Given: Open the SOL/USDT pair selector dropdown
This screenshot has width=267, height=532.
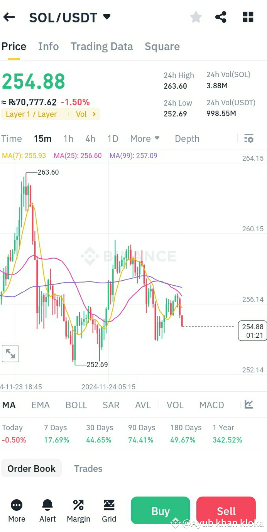Looking at the screenshot, I should [70, 17].
